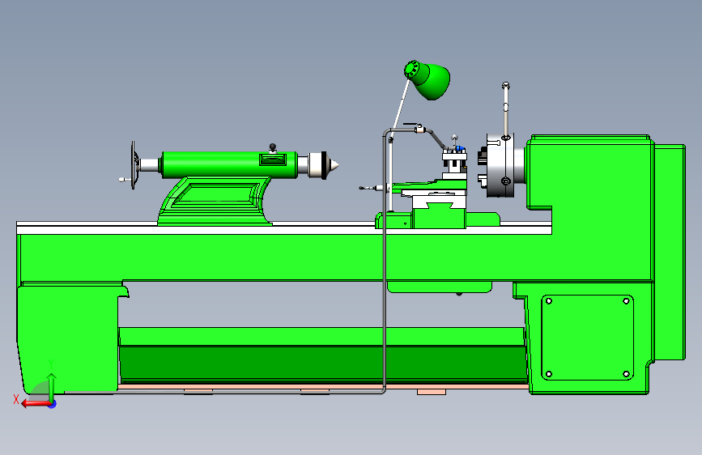Select the green work lamp head

[428, 79]
